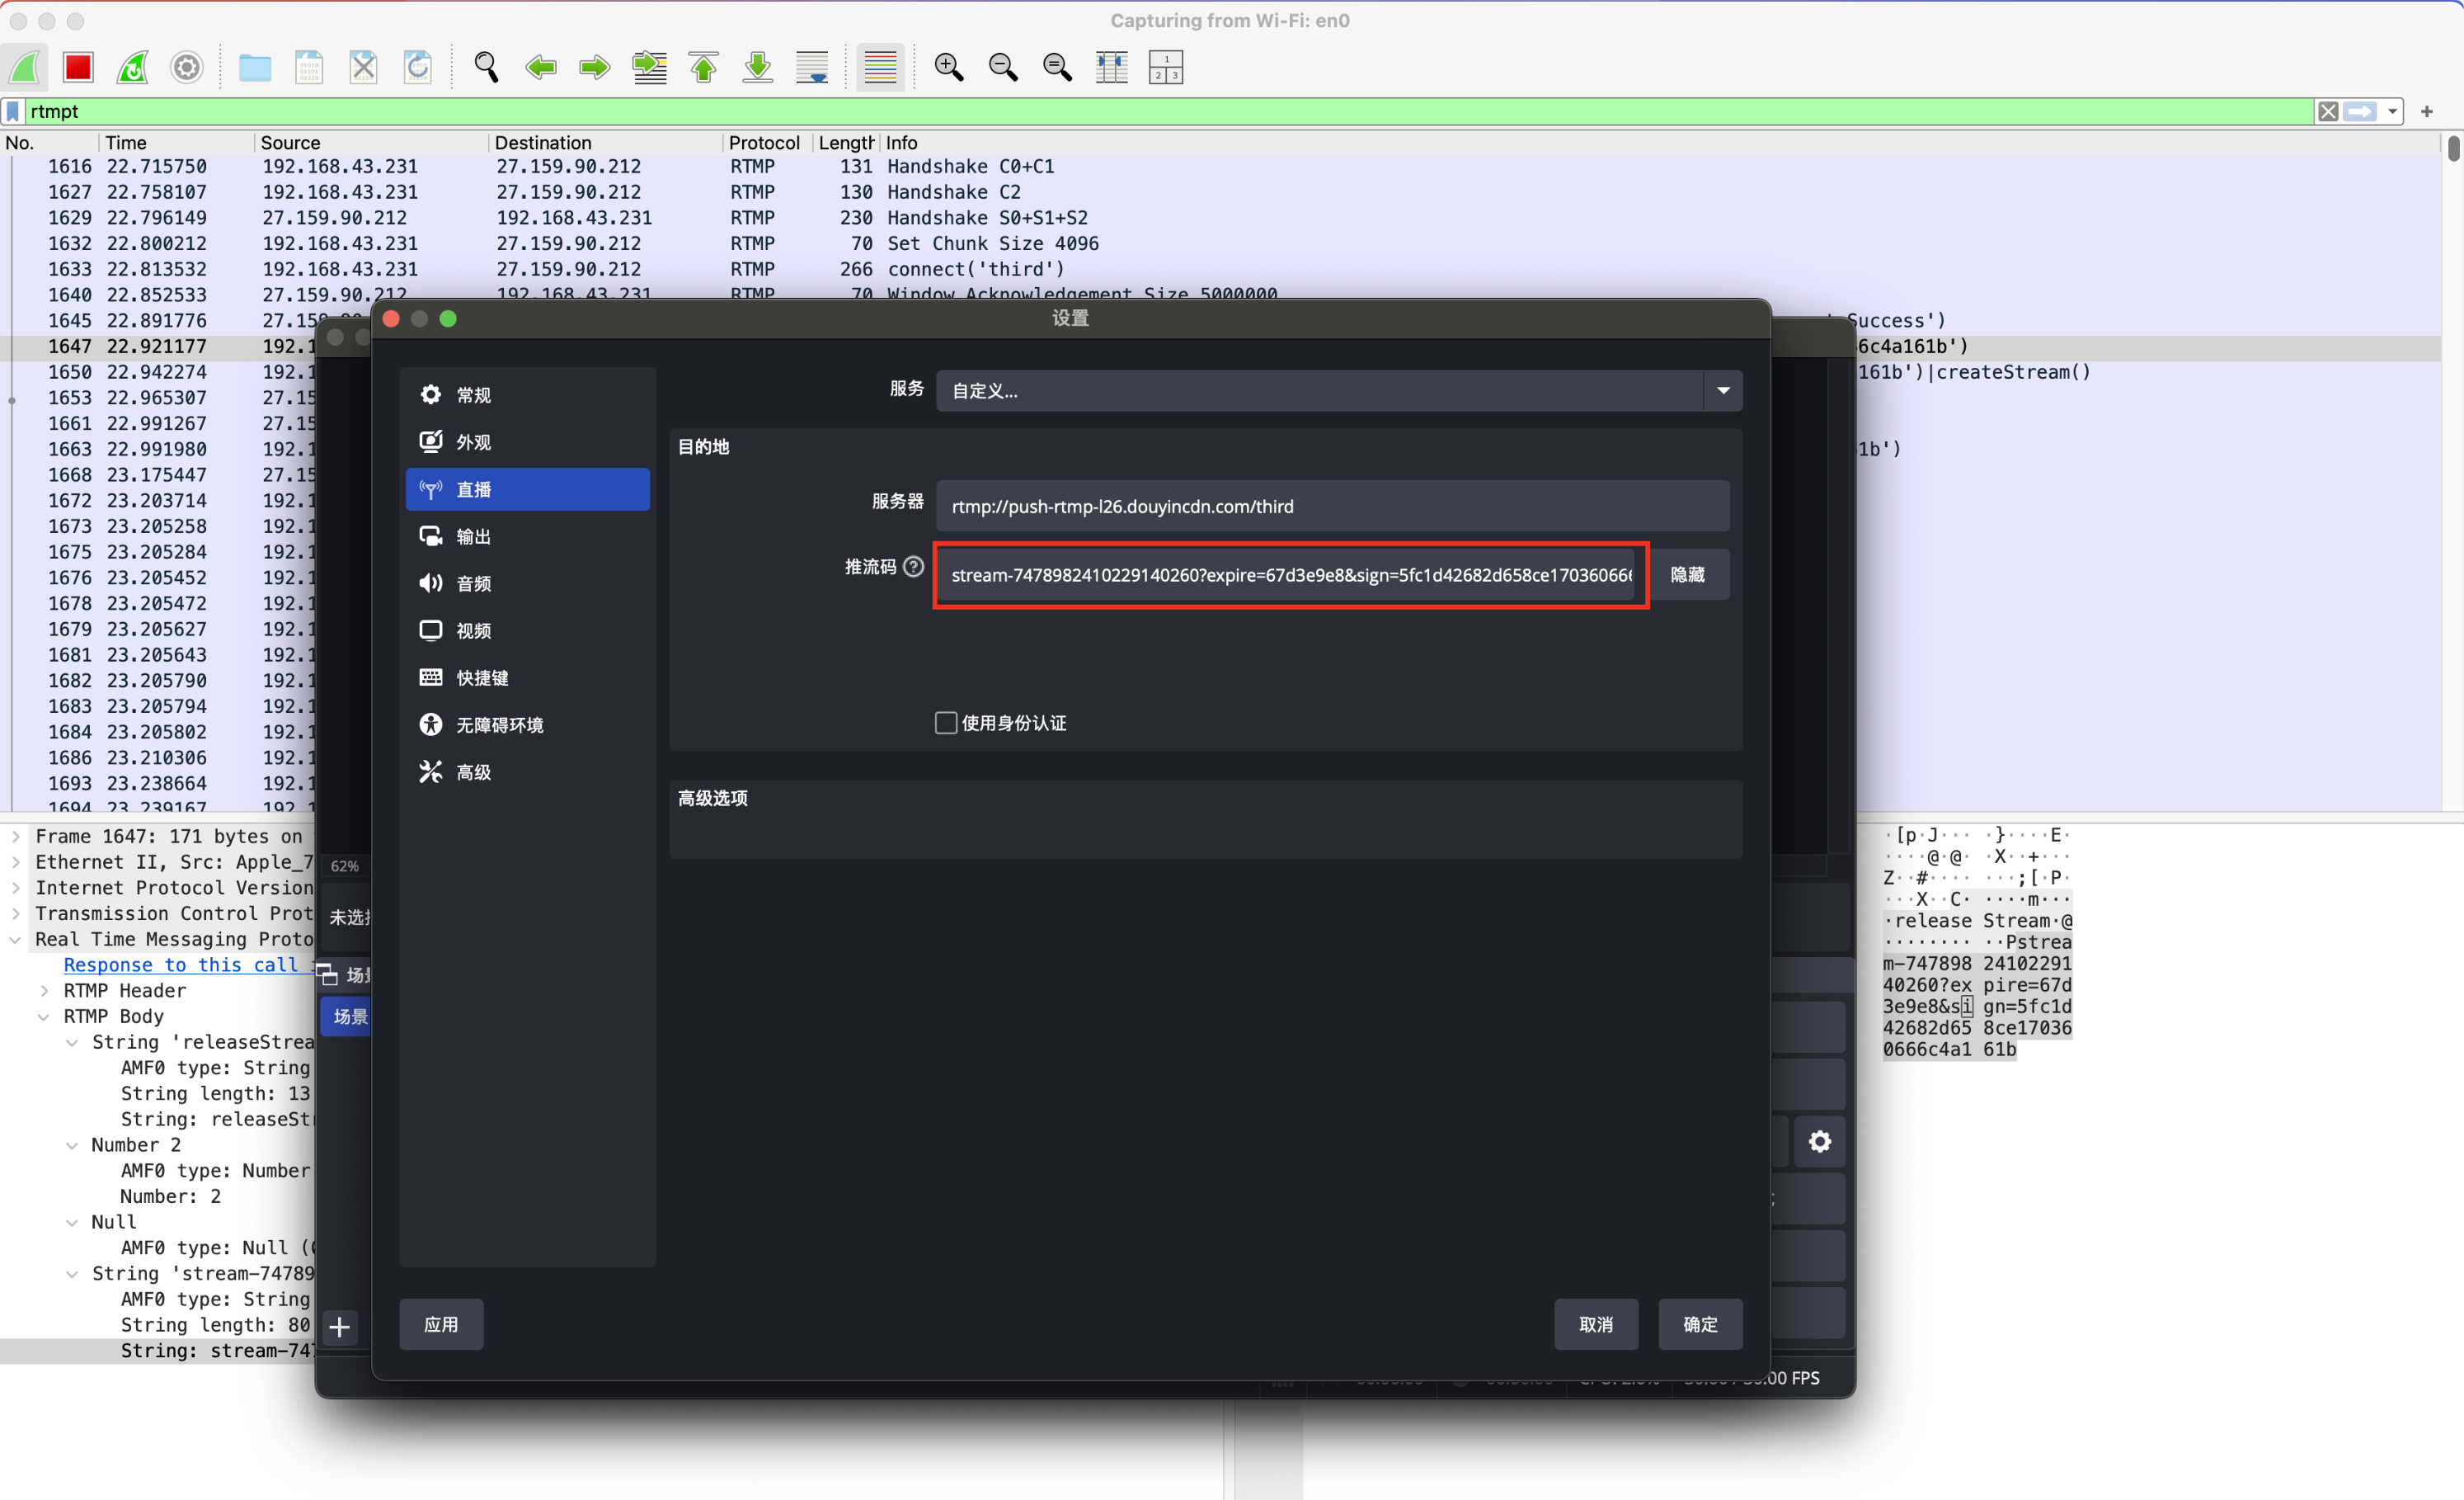Viewport: 2464px width, 1500px height.
Task: Enable the 使用身份认证 checkbox
Action: [x=945, y=723]
